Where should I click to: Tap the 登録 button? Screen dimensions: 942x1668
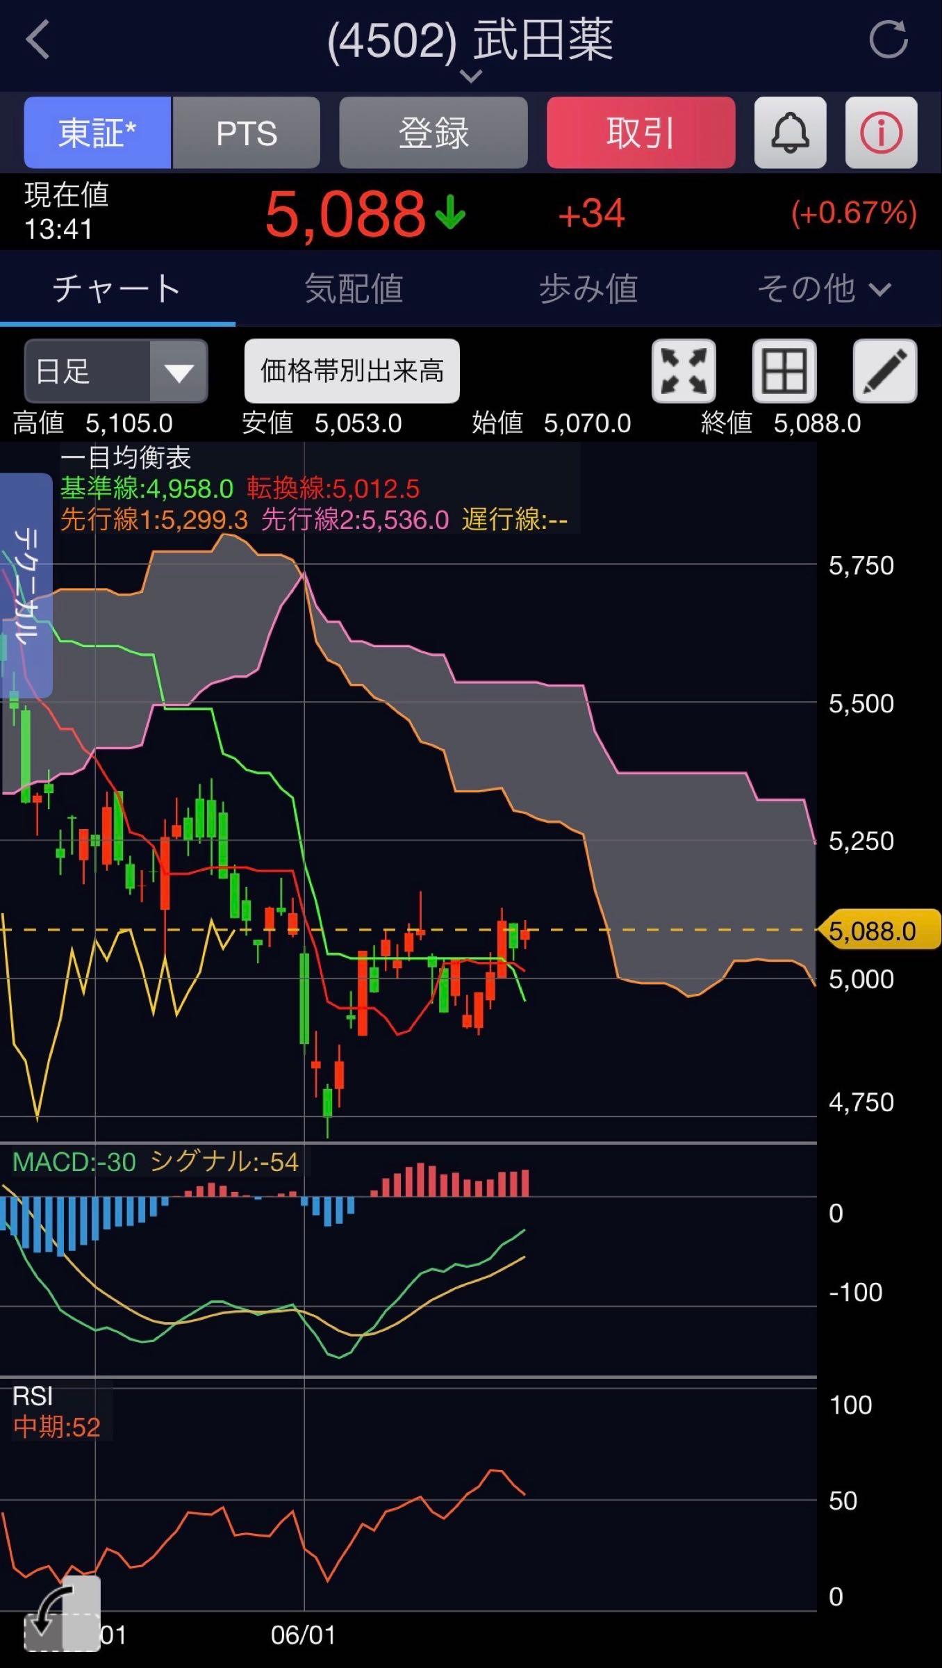point(433,133)
